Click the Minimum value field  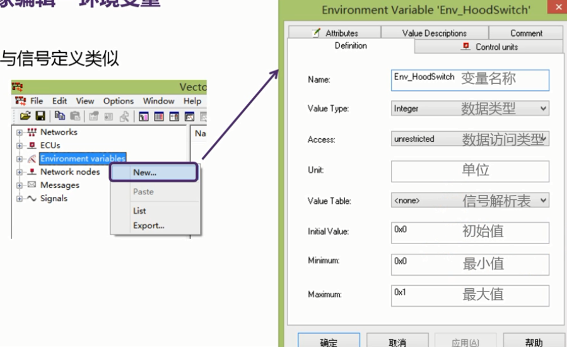(470, 264)
